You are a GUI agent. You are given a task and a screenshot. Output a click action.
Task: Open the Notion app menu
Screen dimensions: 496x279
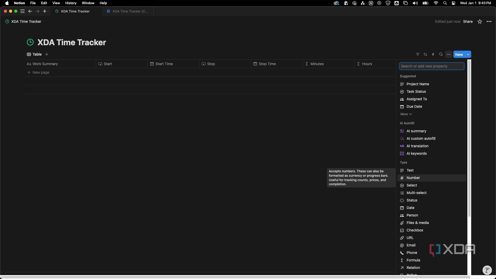click(x=20, y=3)
